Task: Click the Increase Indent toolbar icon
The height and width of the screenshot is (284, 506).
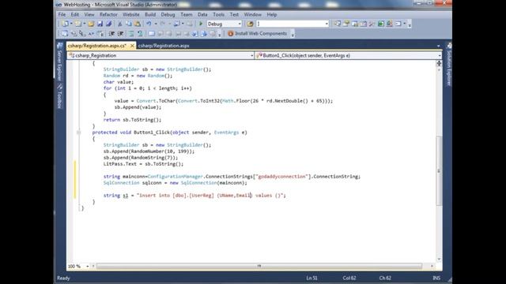Action: [x=120, y=33]
